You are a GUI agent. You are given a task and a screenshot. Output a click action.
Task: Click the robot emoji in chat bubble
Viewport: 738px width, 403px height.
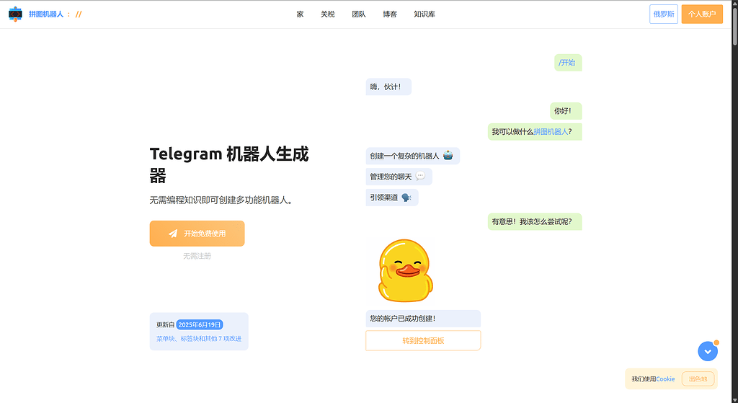[x=448, y=156]
